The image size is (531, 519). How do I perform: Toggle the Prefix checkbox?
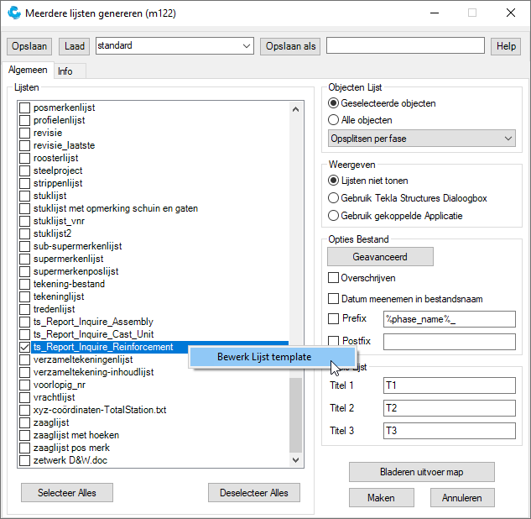pos(333,318)
